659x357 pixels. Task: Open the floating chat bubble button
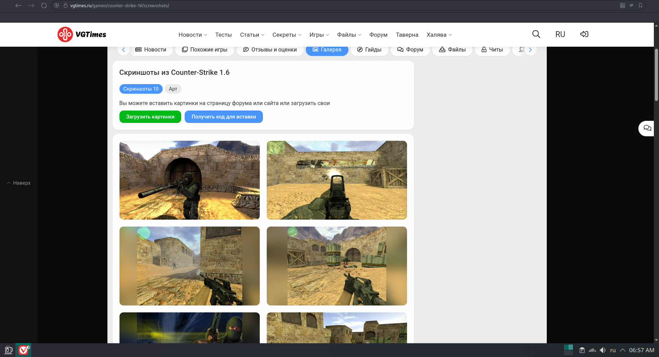647,128
